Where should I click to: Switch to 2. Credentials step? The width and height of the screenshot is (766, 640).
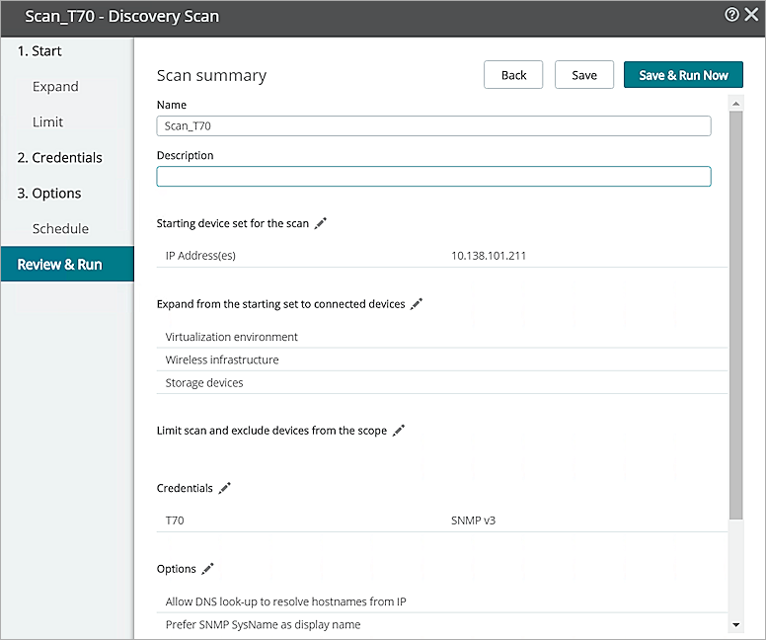tap(59, 158)
